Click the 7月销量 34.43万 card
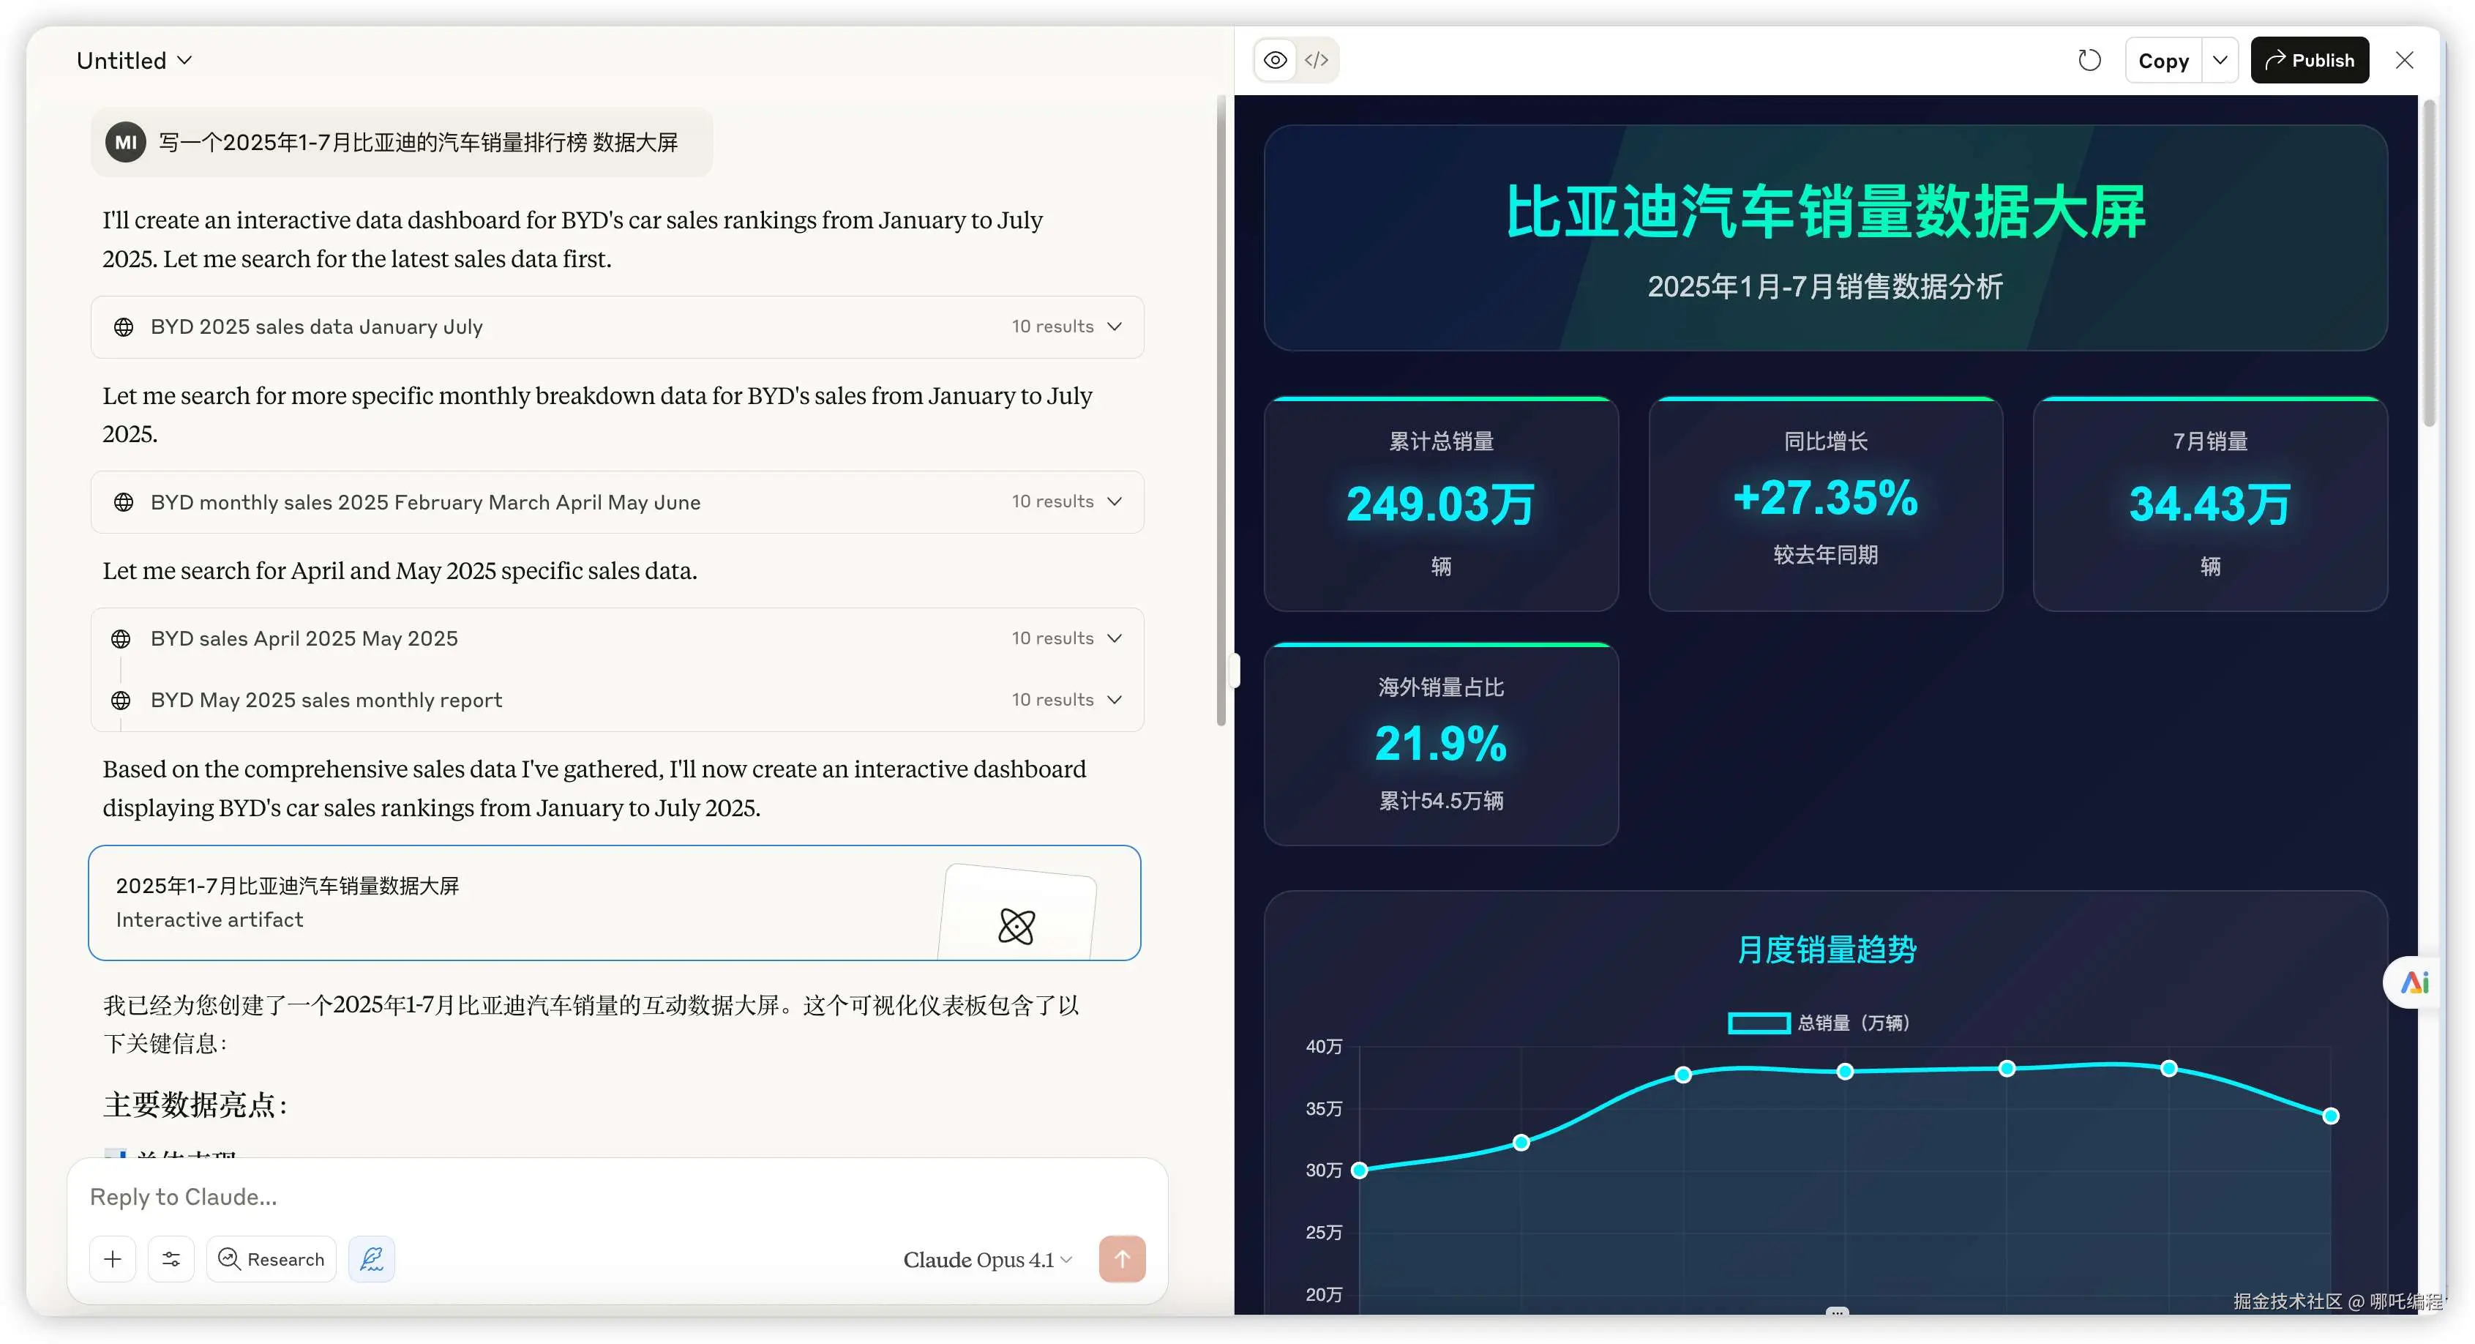The image size is (2475, 1344). [x=2210, y=504]
